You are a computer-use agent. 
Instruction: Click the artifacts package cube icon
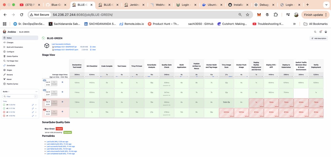click(47, 46)
